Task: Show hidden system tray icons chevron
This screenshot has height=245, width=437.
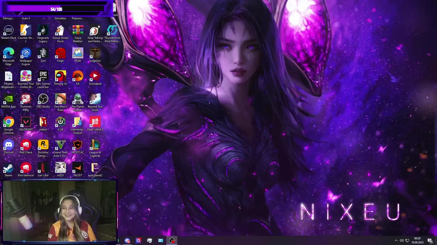Action: tap(396, 241)
